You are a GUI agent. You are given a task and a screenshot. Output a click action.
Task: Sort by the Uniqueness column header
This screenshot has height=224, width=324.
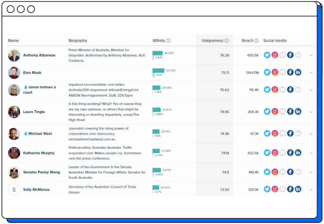click(x=212, y=41)
